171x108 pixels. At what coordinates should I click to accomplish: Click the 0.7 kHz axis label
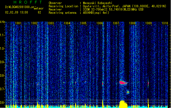coord(2,89)
